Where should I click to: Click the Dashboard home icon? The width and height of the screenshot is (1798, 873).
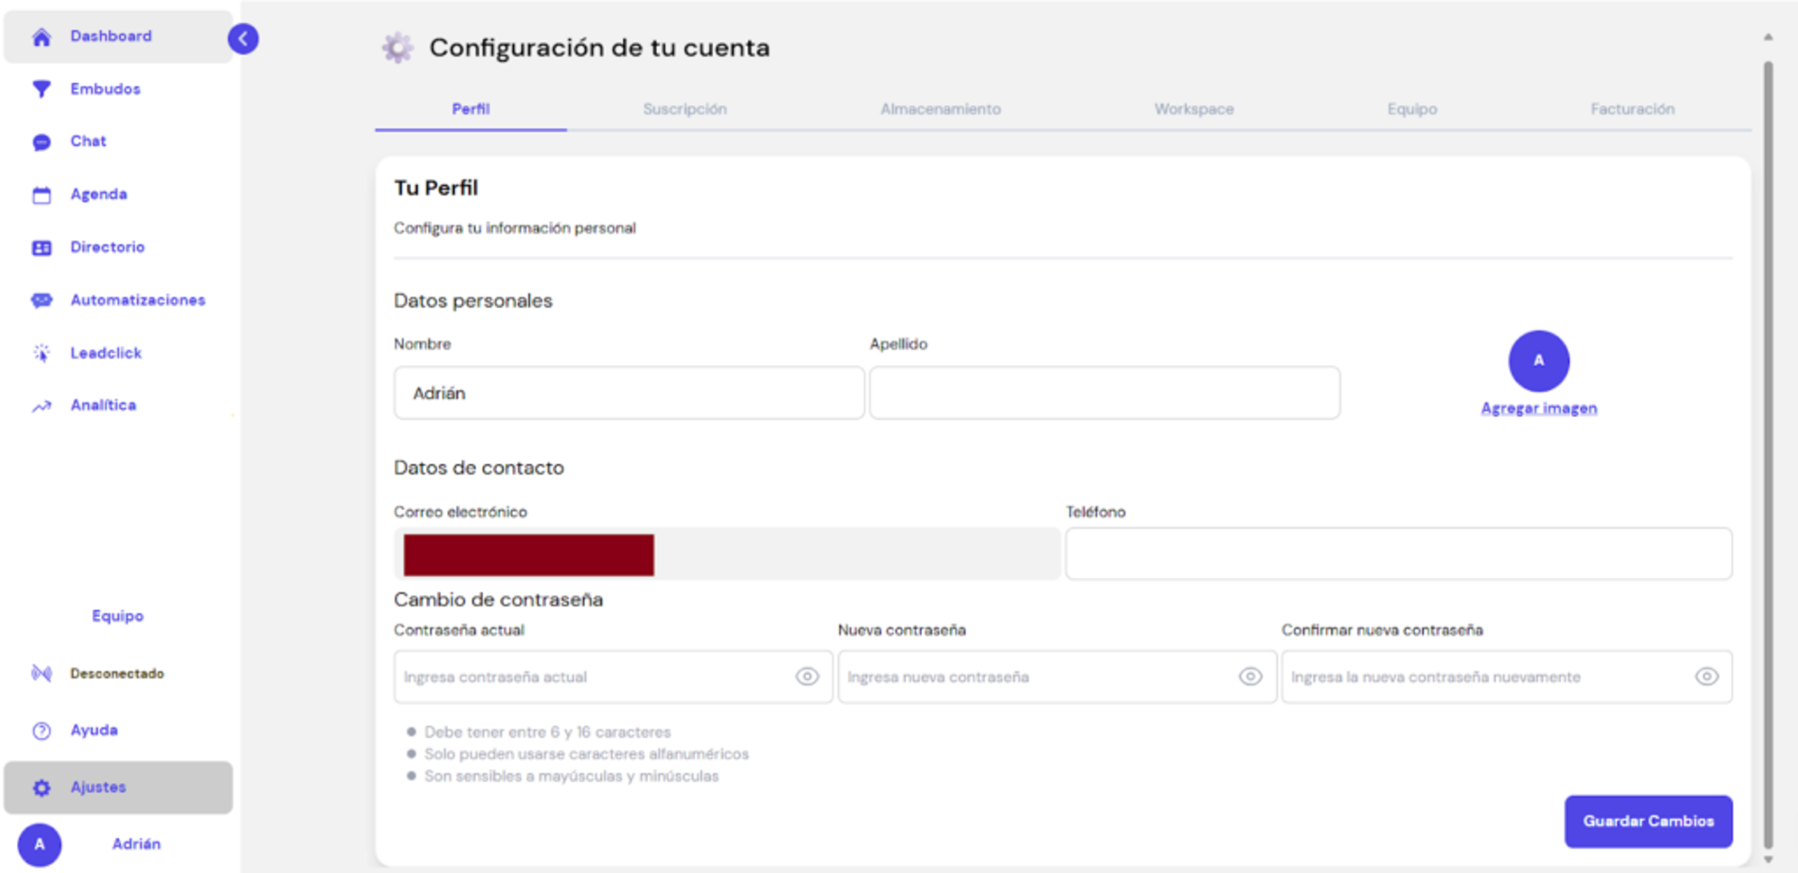[41, 37]
